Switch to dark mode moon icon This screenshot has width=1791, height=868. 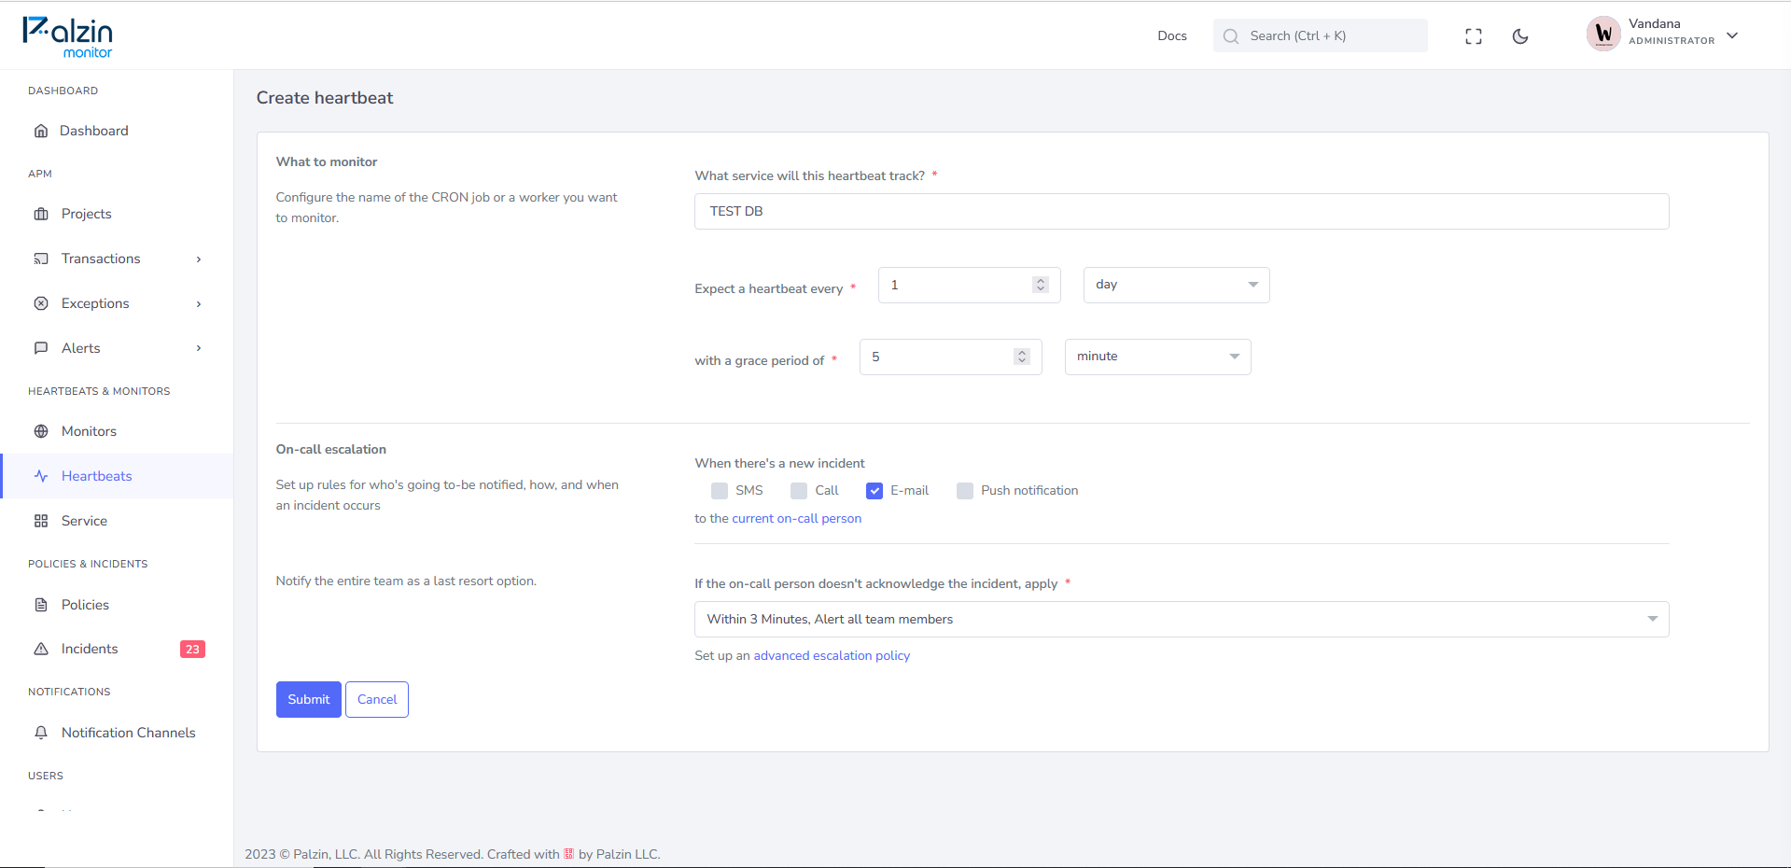(x=1520, y=36)
